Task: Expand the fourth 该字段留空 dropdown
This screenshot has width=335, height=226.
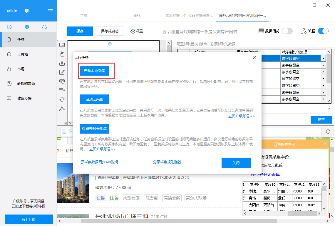Action: click(323, 79)
